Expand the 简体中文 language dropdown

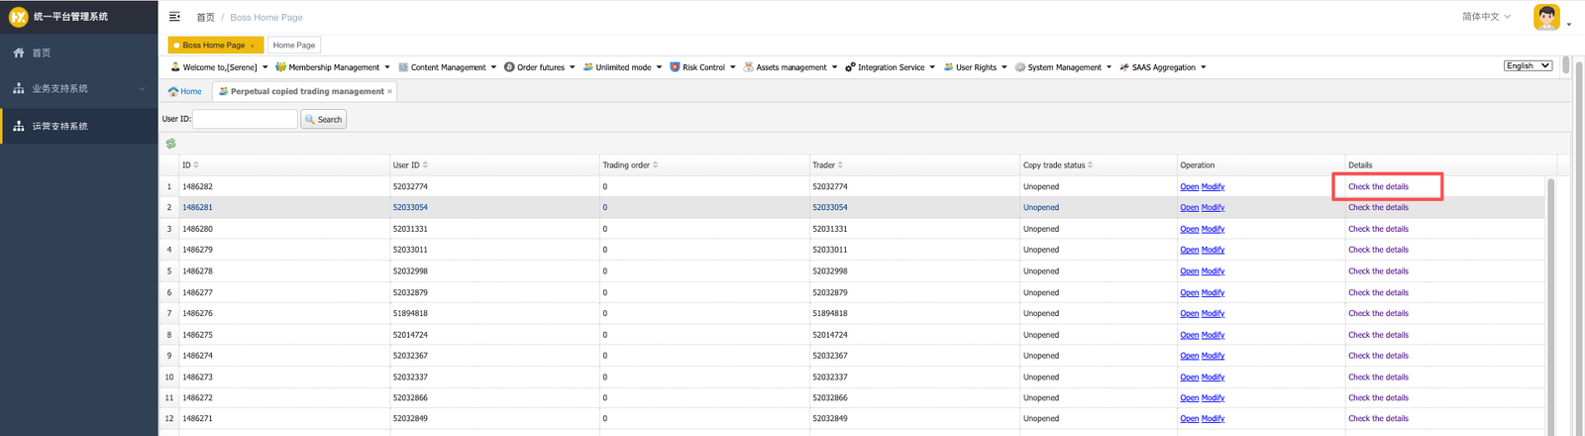click(x=1486, y=17)
